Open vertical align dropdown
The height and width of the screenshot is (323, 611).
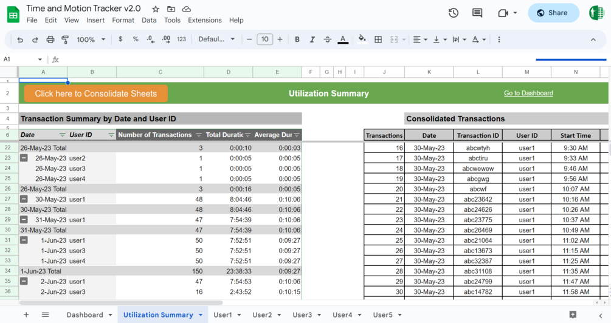439,39
